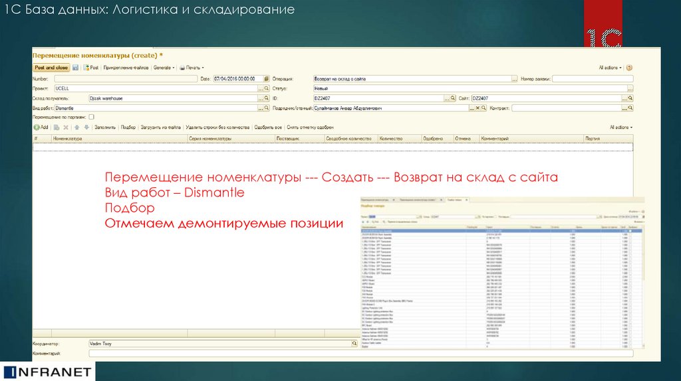This screenshot has width=681, height=381.
Task: Open the search magnifier for Сайт field
Action: (x=630, y=98)
